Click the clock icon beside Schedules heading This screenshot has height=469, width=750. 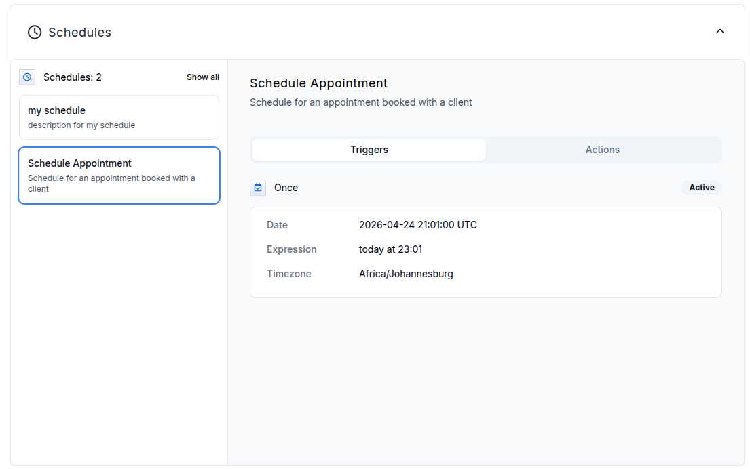pyautogui.click(x=34, y=32)
